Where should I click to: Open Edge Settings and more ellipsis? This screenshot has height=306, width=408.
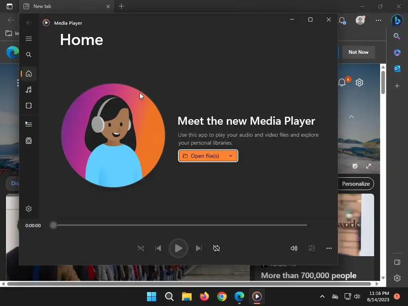(379, 20)
